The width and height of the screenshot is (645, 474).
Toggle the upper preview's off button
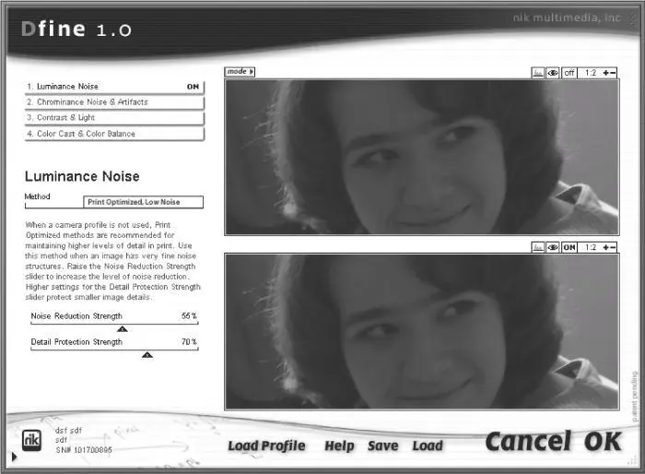click(x=569, y=73)
